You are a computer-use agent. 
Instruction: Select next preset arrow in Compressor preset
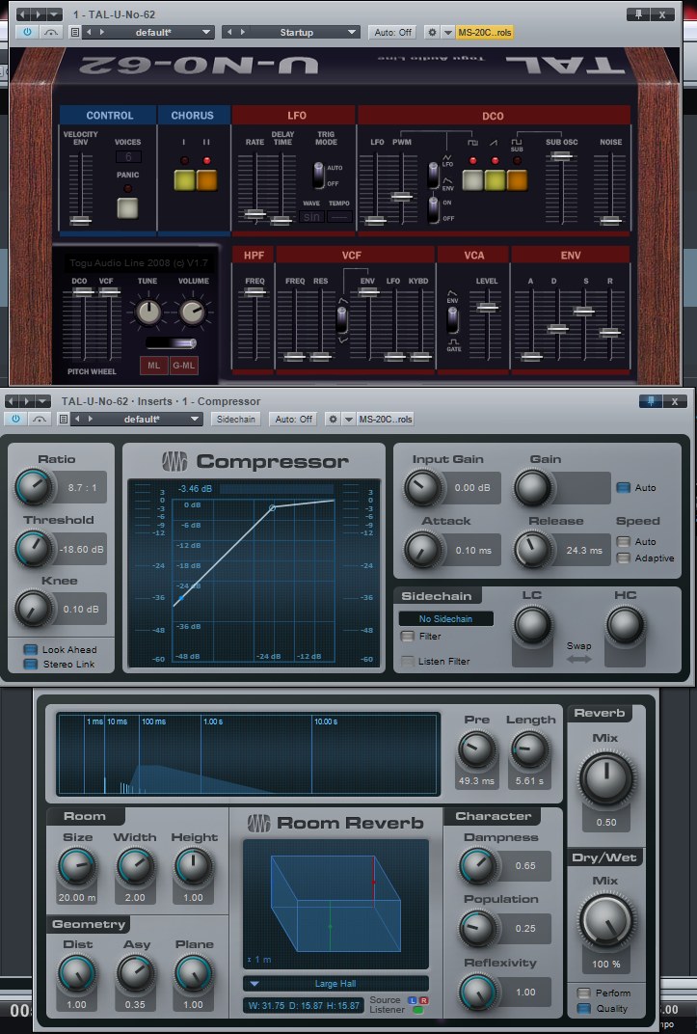pyautogui.click(x=91, y=419)
